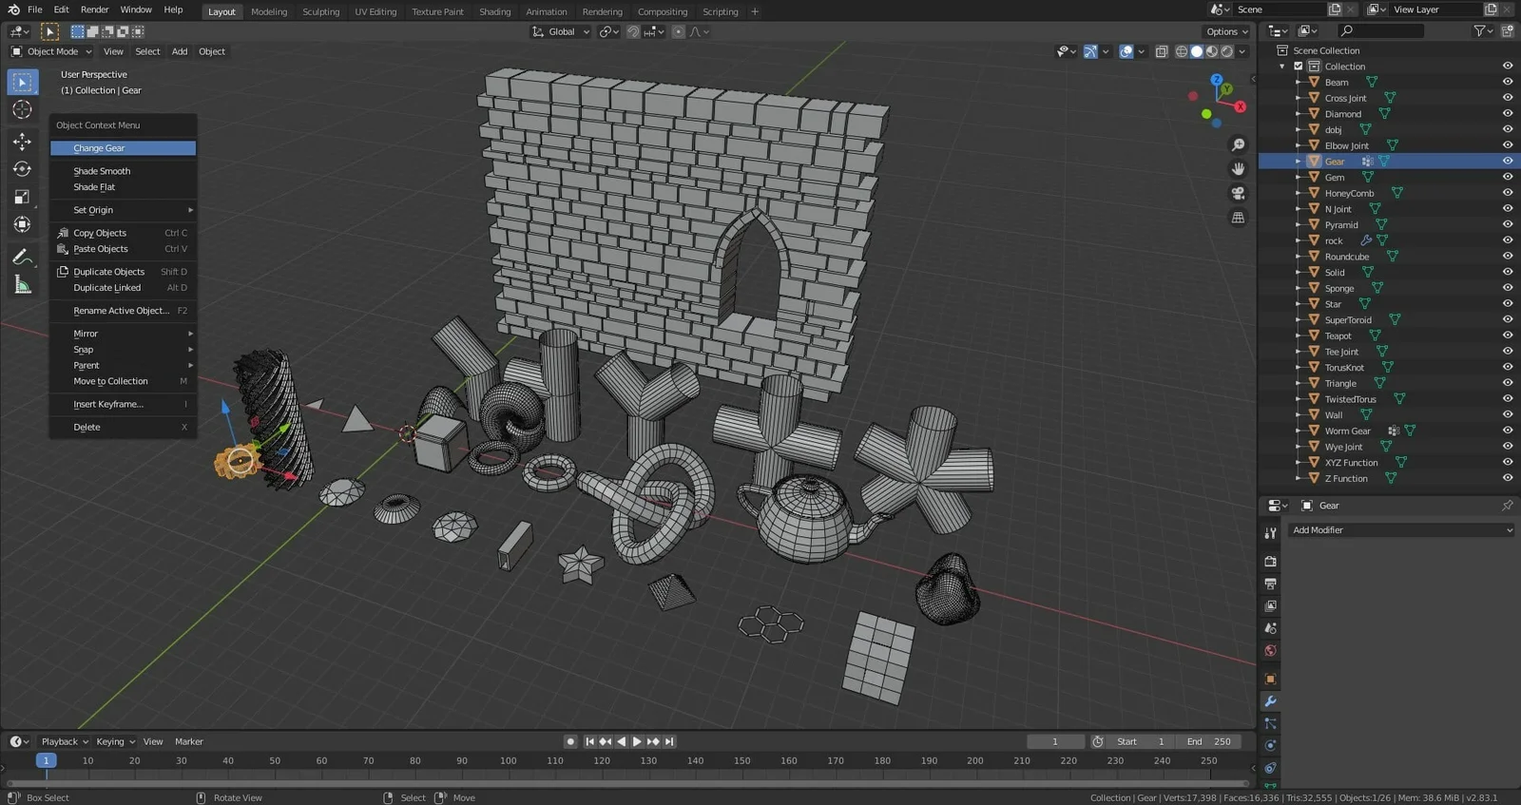
Task: Hide the Teapot object in outliner
Action: 1507,335
